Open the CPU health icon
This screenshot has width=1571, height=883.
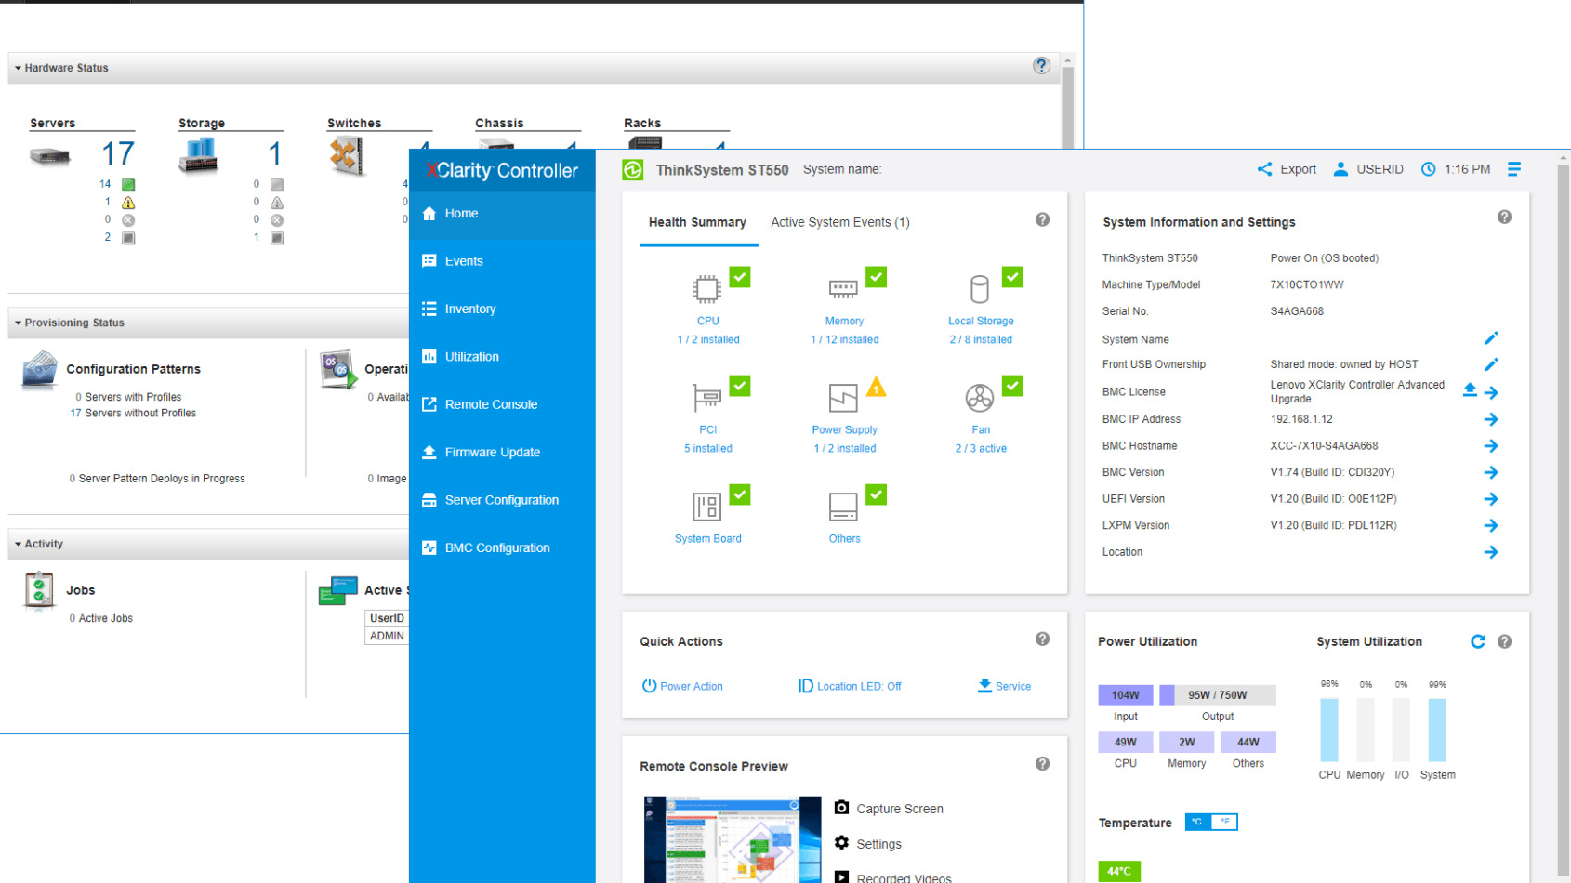707,289
